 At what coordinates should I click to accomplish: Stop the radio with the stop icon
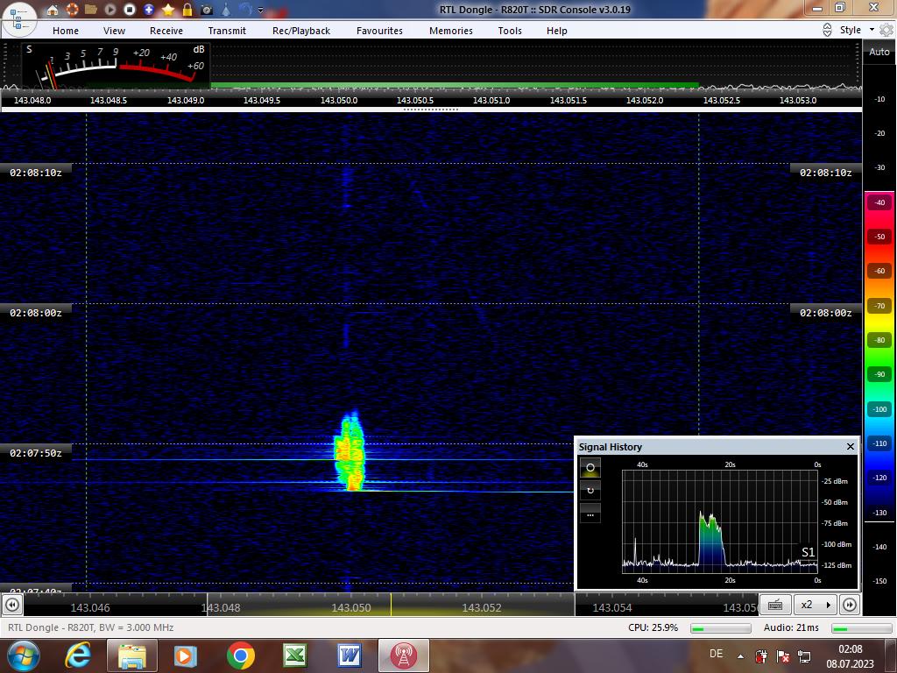click(130, 10)
